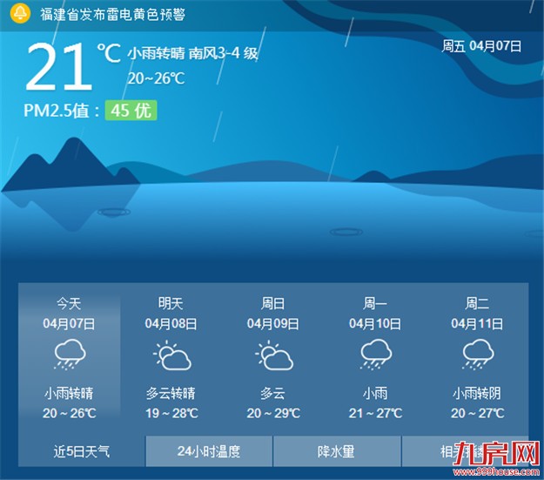Click temperature range 20～27℃ for 周二
Viewport: 544px width, 480px height.
[477, 413]
